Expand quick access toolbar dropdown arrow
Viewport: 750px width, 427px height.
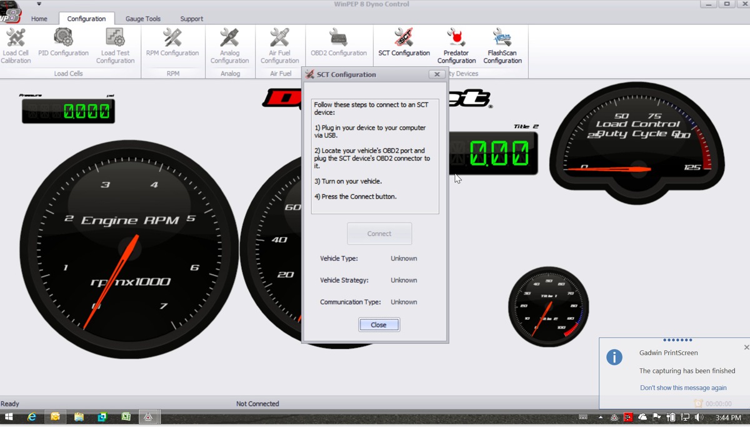coord(39,4)
